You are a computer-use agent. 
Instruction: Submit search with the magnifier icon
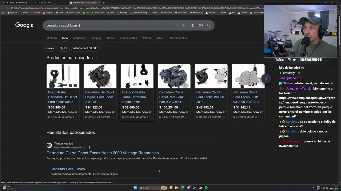click(x=209, y=25)
